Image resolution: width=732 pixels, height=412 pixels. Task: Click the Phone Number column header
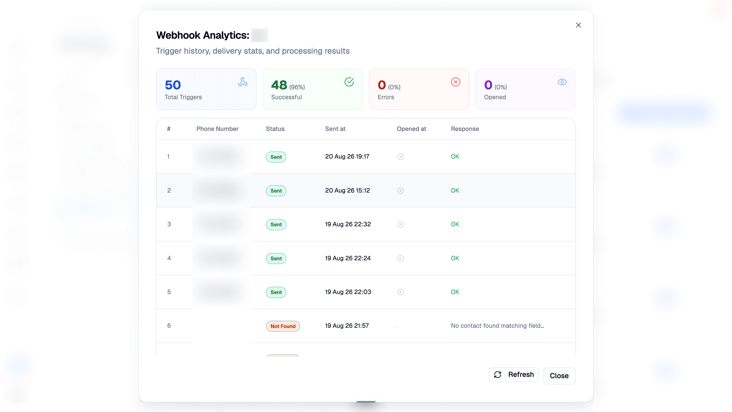(x=217, y=129)
